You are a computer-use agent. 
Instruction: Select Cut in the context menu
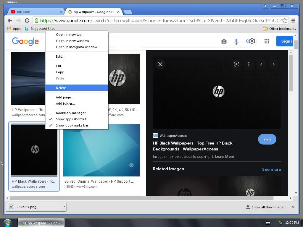coord(77,66)
